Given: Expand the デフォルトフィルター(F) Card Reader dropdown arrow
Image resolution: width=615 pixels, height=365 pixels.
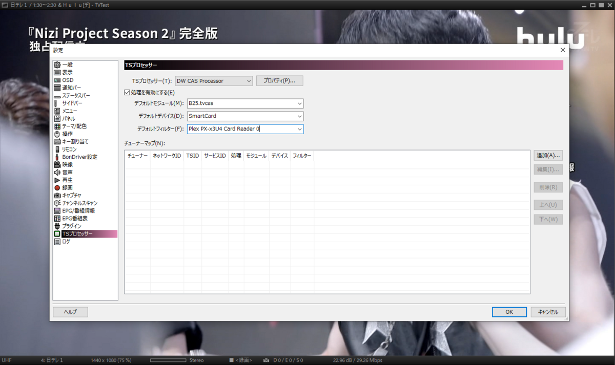Looking at the screenshot, I should tap(299, 129).
